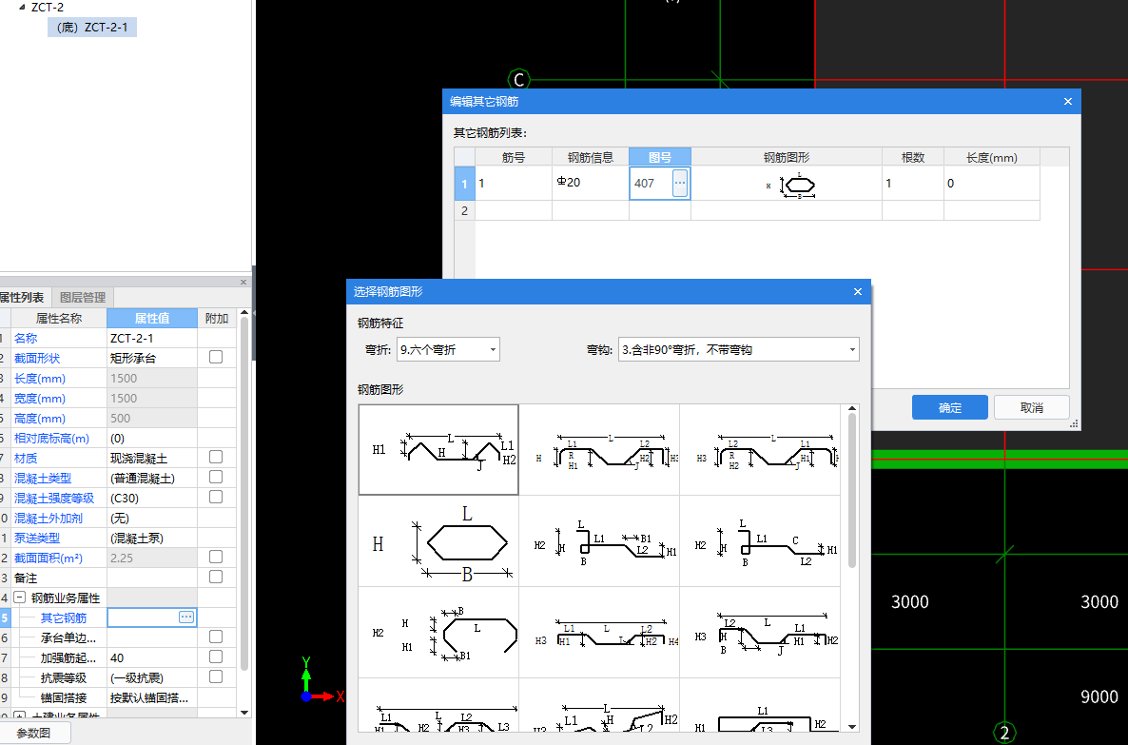Toggle the 附加 checkbox for 承台单边

point(216,637)
